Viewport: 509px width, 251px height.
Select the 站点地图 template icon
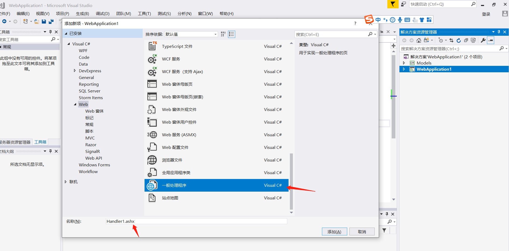[152, 198]
